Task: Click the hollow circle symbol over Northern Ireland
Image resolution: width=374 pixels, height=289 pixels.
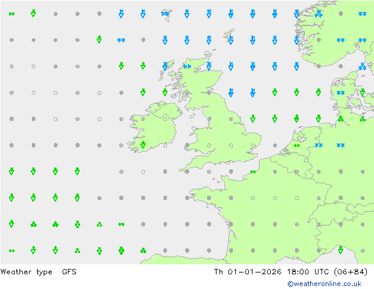Action: click(x=165, y=119)
